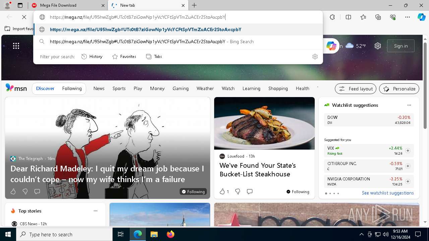Open the notification center
The height and width of the screenshot is (241, 429).
click(418, 234)
